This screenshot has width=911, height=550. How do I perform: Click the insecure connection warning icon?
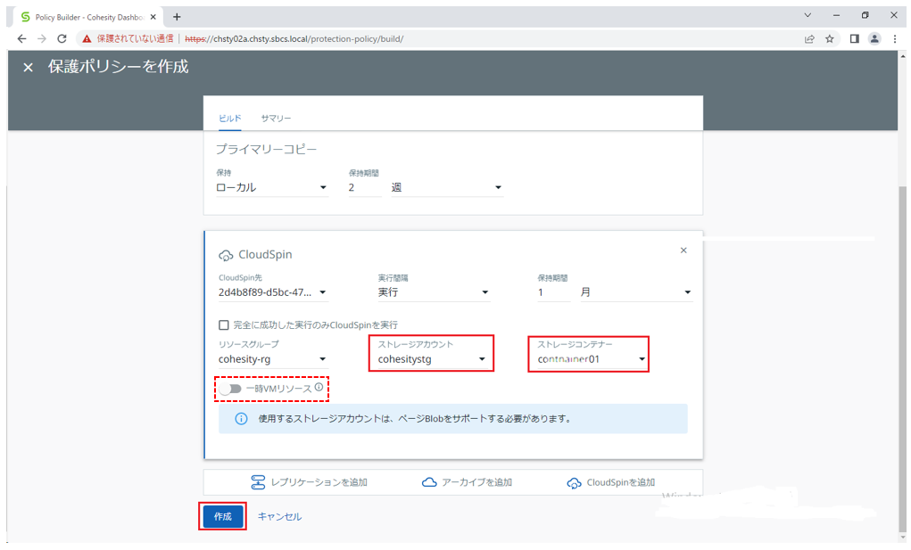pos(87,39)
